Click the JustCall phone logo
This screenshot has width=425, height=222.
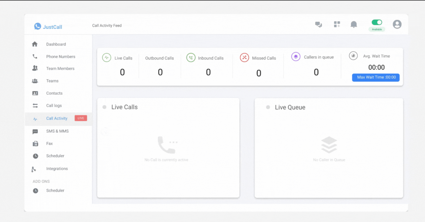click(x=37, y=26)
